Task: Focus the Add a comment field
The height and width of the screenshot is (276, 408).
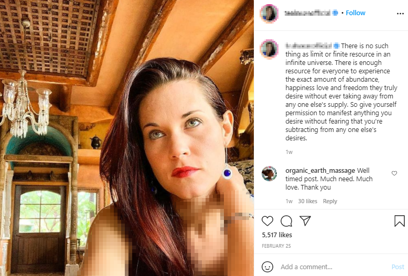Action: point(330,267)
